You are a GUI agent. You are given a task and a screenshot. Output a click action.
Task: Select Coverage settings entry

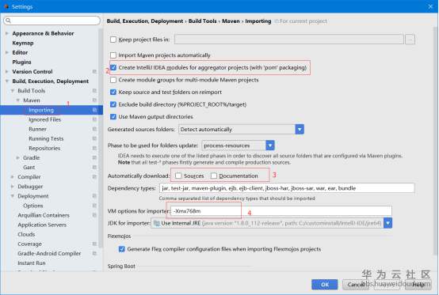(29, 244)
